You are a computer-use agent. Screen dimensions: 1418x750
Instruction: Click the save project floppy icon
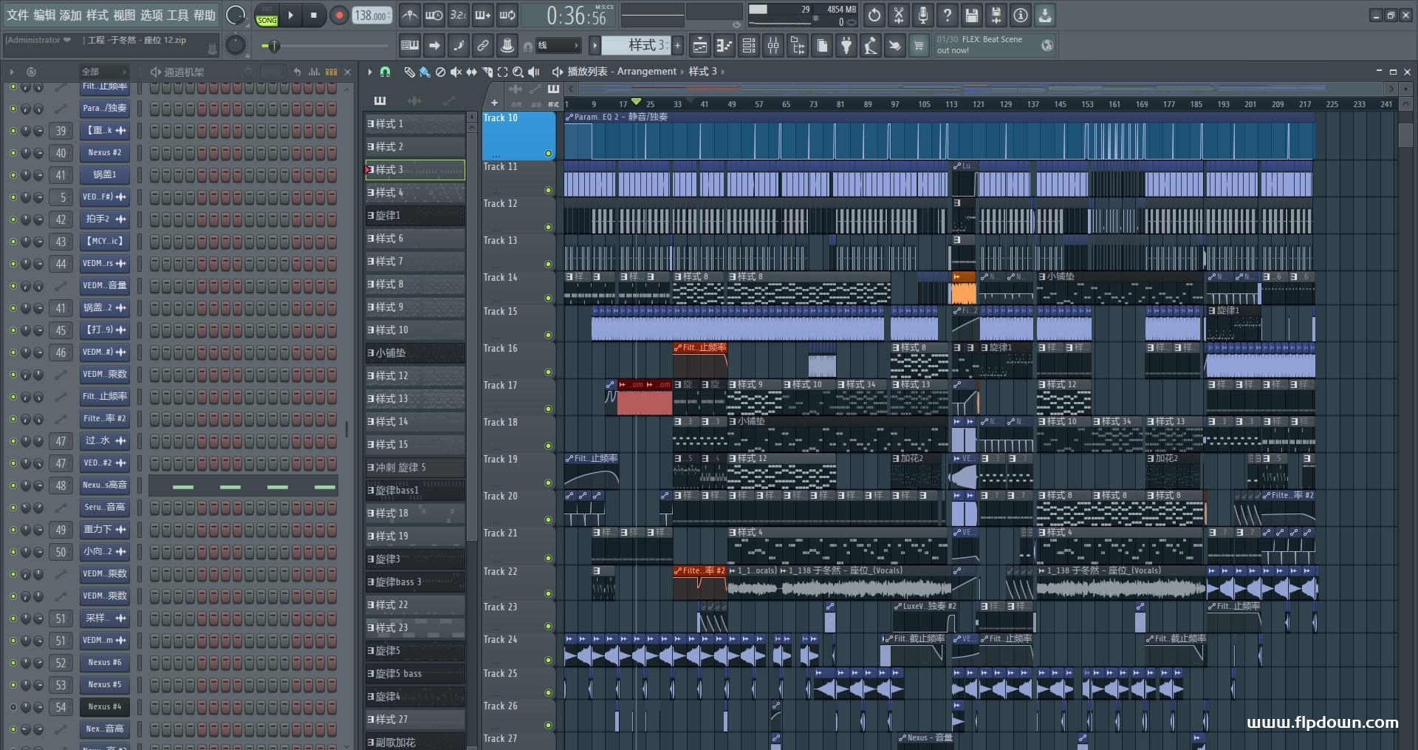pyautogui.click(x=971, y=15)
